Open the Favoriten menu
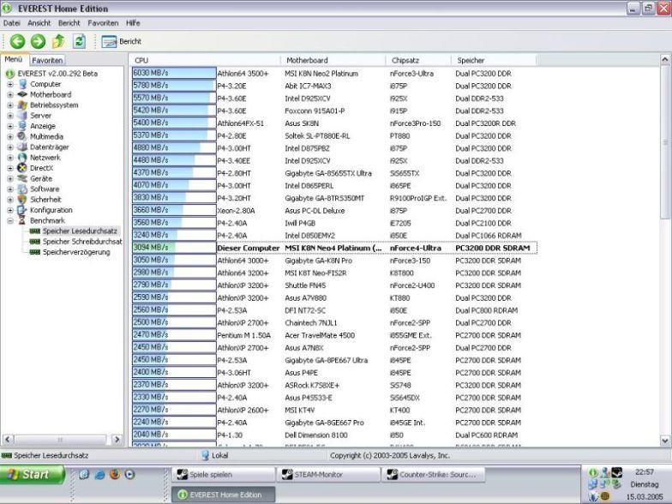The width and height of the screenshot is (672, 504). [x=103, y=23]
